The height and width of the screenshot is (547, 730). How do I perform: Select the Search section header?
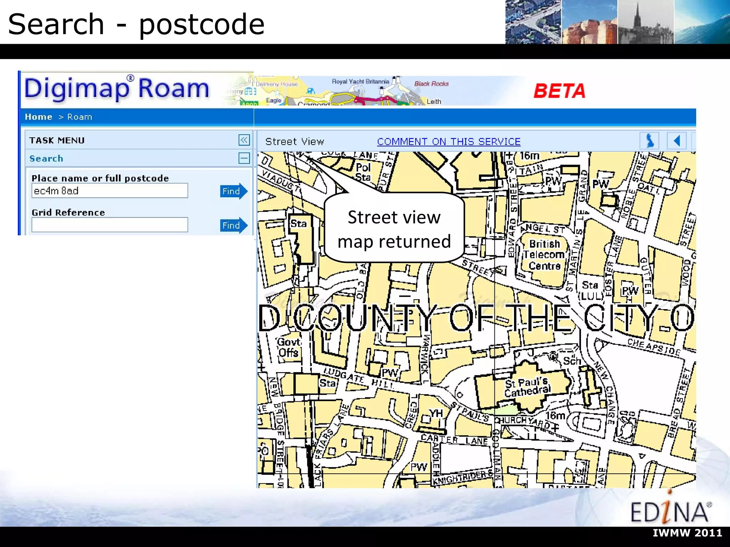tap(46, 158)
